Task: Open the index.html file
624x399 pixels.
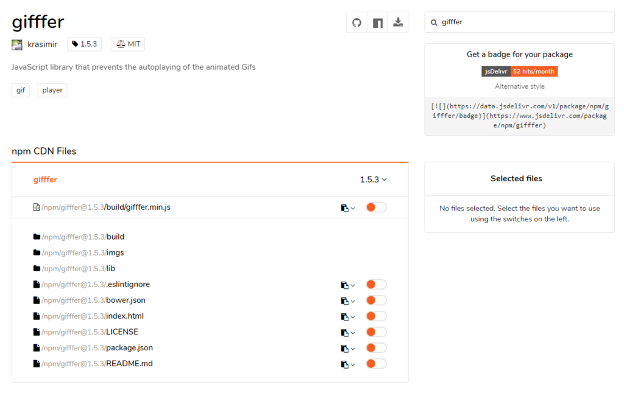Action: click(x=93, y=316)
